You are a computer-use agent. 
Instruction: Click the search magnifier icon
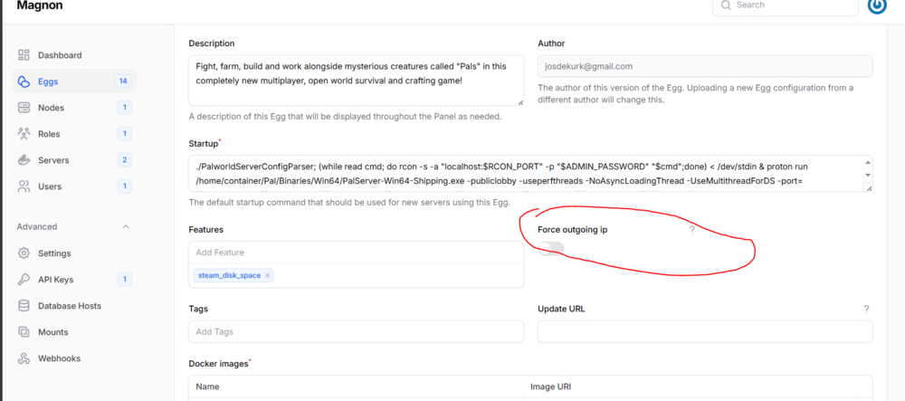[726, 5]
